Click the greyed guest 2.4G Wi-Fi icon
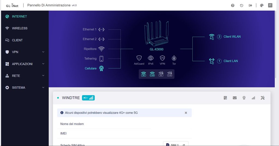The image size is (279, 146). pos(169,74)
